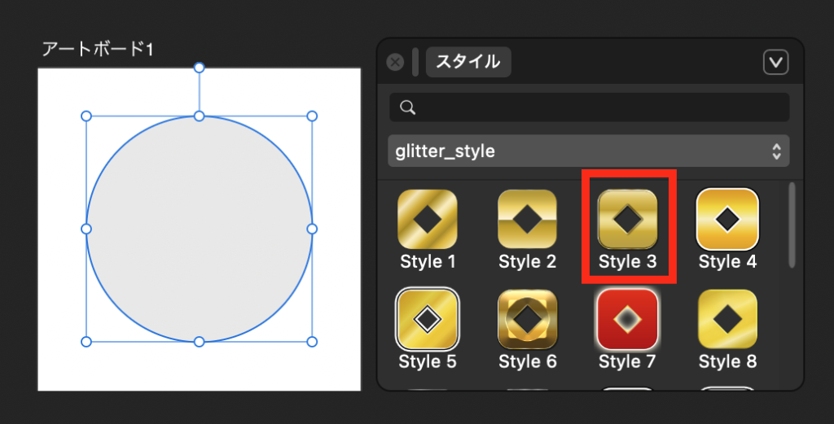Image resolution: width=834 pixels, height=424 pixels.
Task: Select the gray circle on the artboard
Action: click(x=199, y=244)
